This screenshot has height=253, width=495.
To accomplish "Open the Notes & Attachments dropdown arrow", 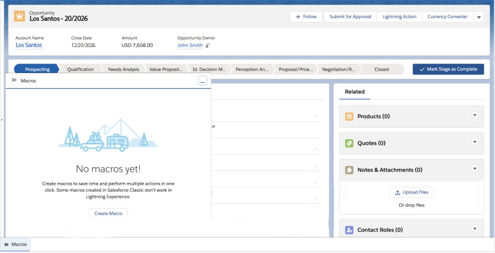I will 475,169.
